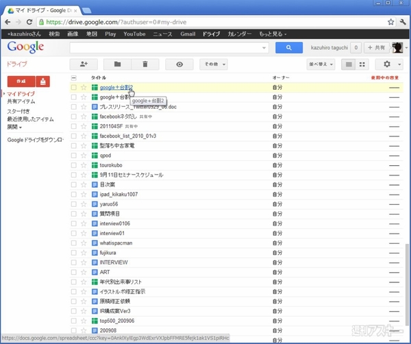Image resolution: width=411 pixels, height=344 pixels.
Task: Star the top500_200906 spreadsheet
Action: [84, 321]
